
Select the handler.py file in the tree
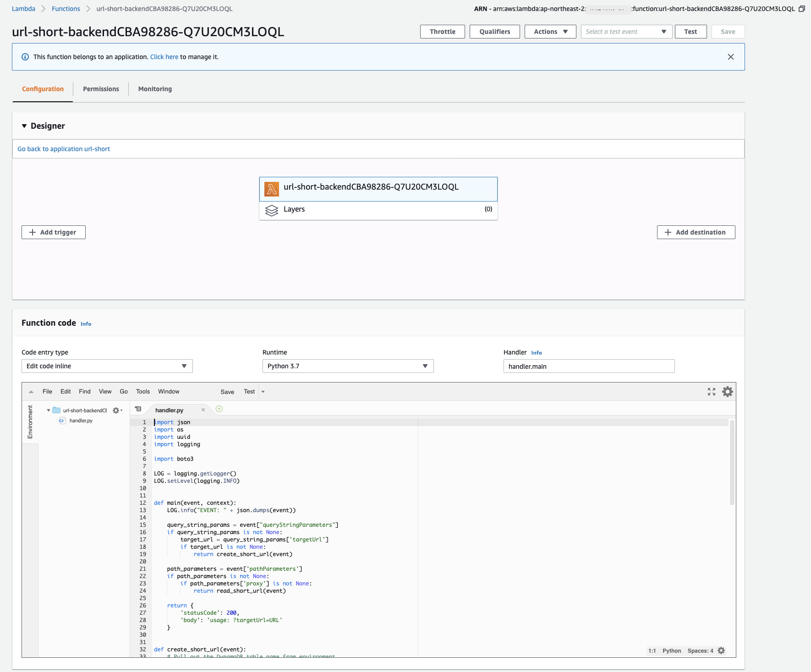click(x=81, y=421)
